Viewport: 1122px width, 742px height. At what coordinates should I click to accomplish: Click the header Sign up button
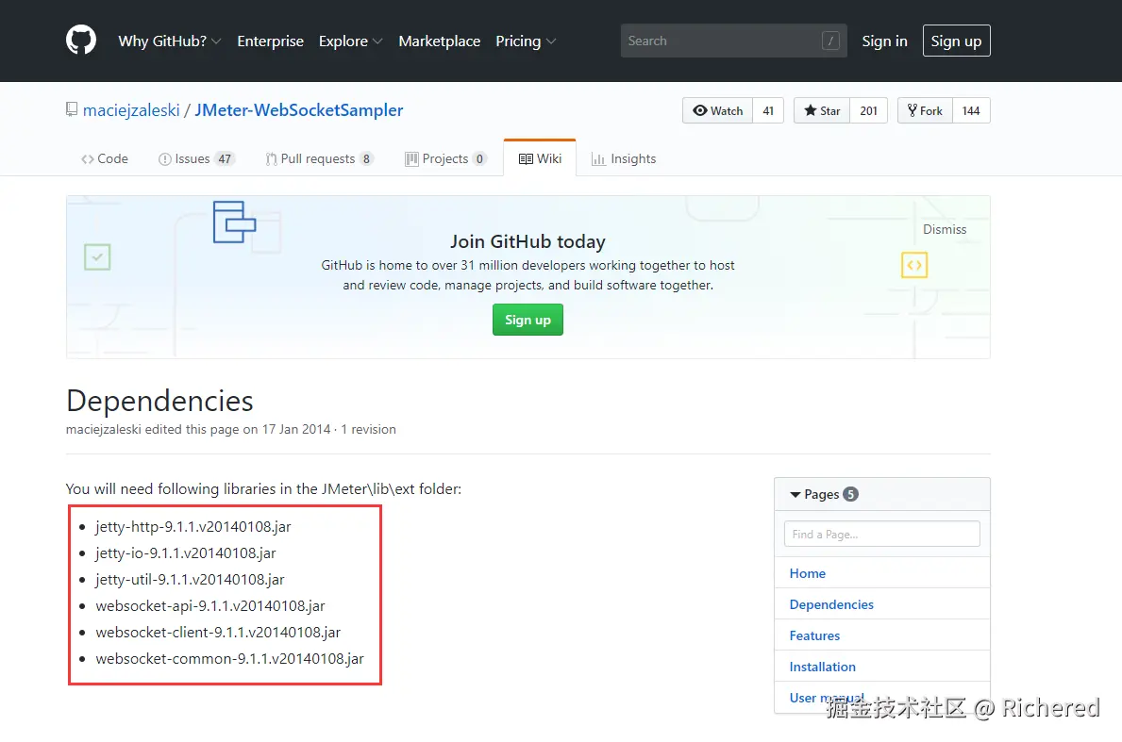(956, 41)
